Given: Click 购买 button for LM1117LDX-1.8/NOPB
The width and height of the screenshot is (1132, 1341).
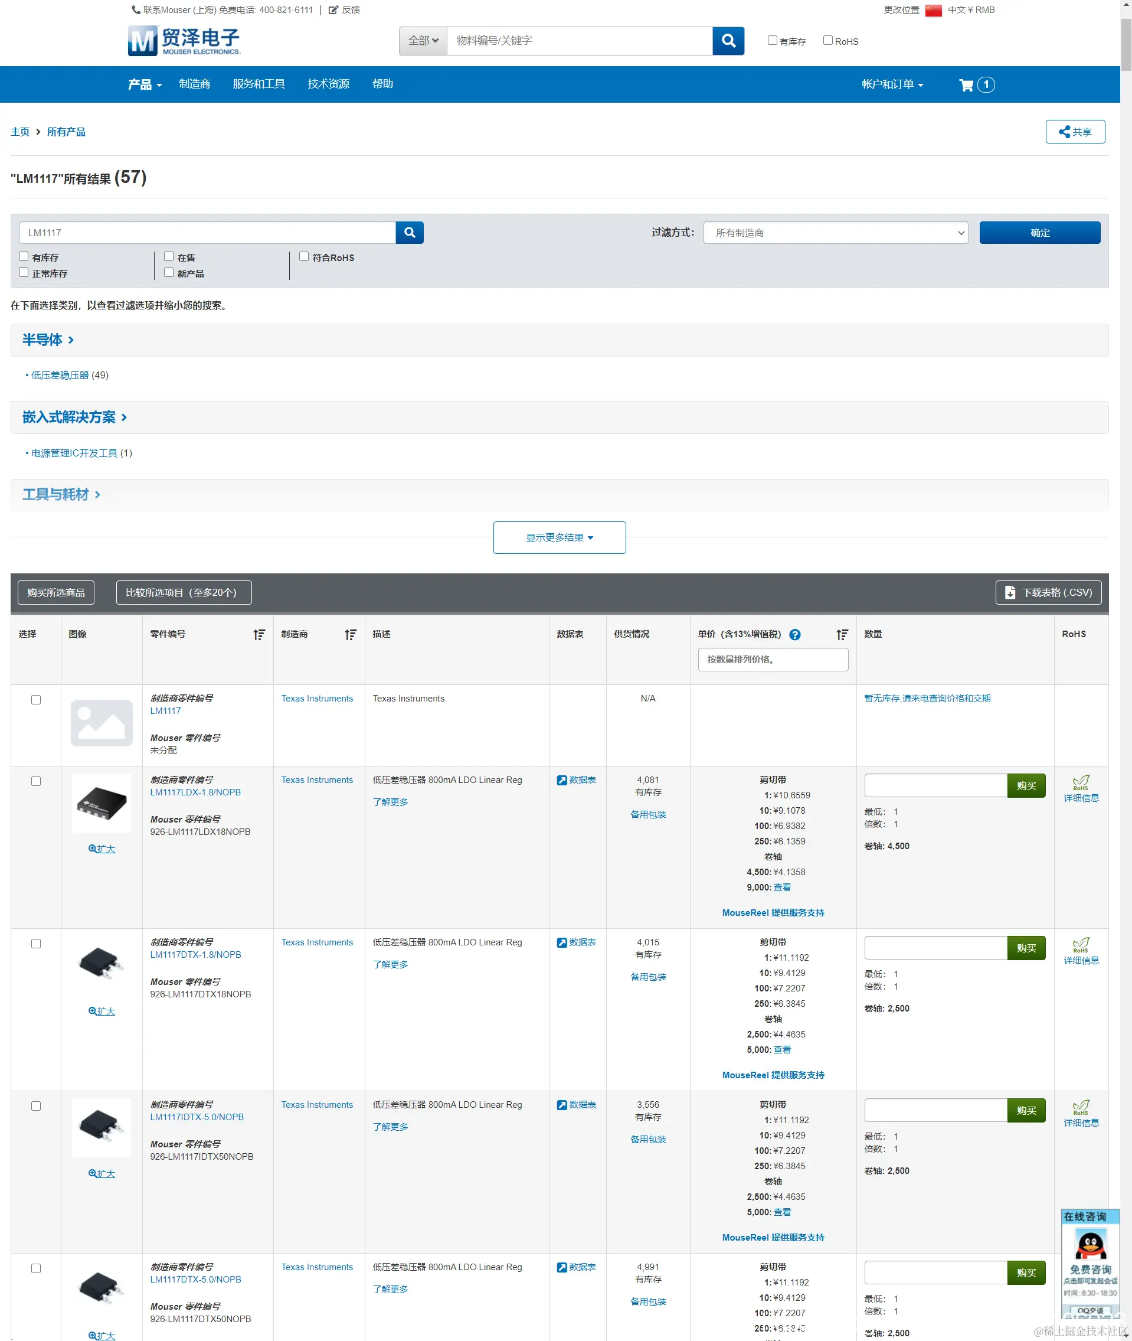Looking at the screenshot, I should tap(1026, 786).
